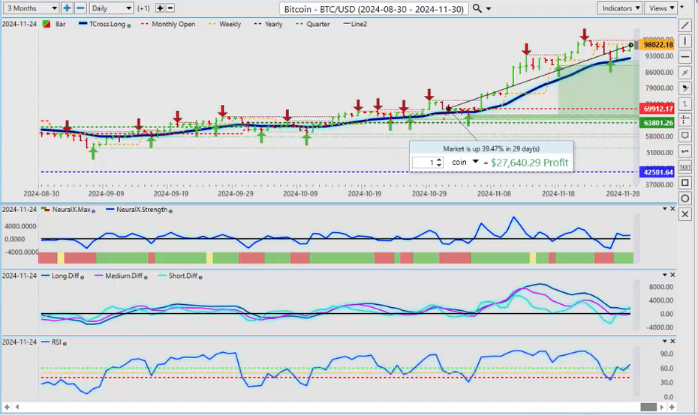
Task: Toggle the Bar legend color icon
Action: 47,24
